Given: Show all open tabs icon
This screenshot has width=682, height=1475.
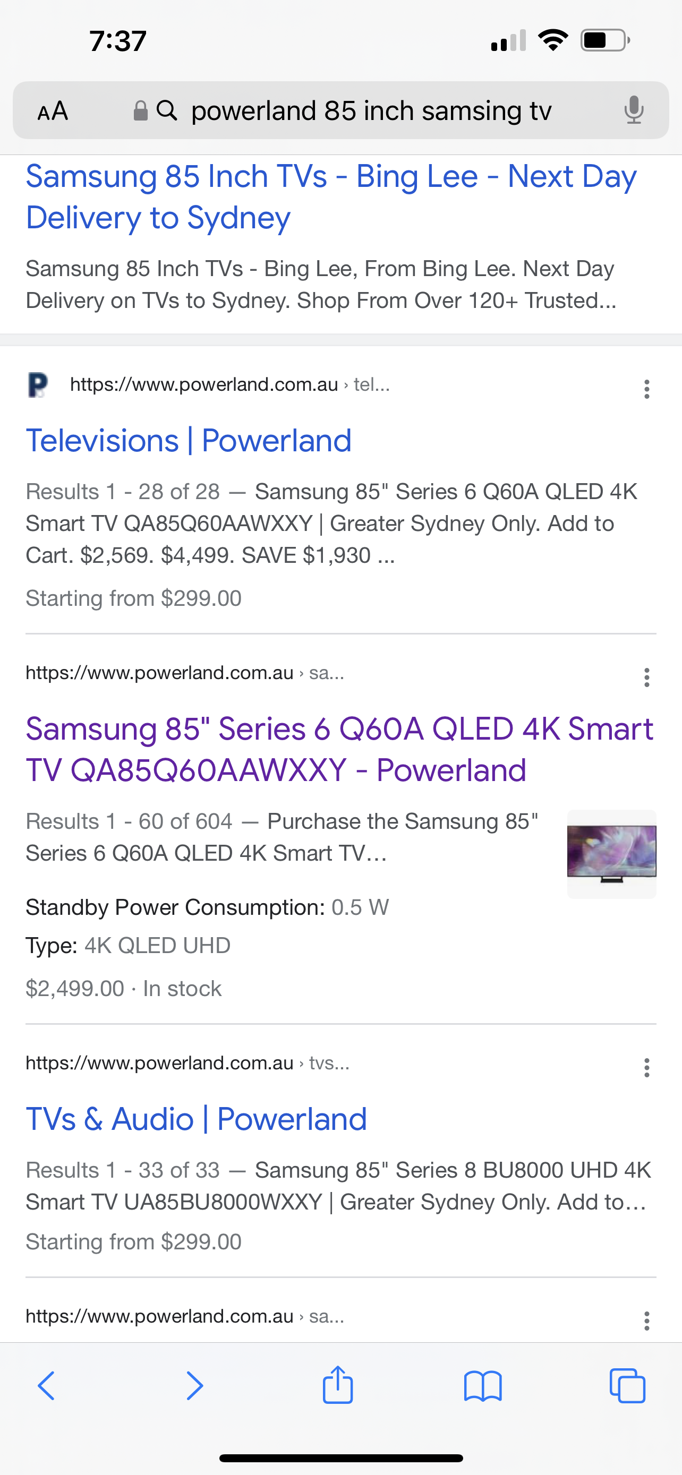Looking at the screenshot, I should tap(628, 1386).
